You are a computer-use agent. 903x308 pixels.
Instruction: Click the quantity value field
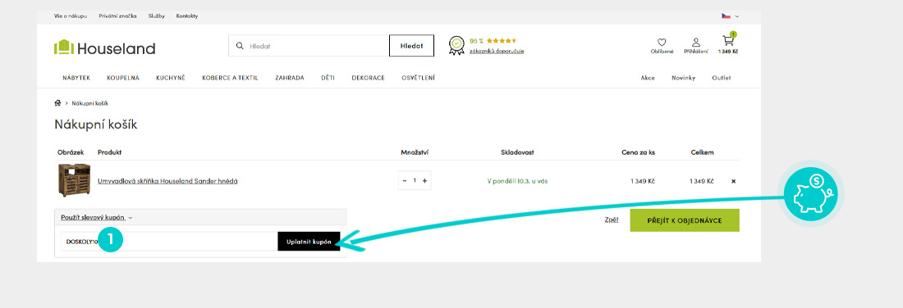point(415,180)
